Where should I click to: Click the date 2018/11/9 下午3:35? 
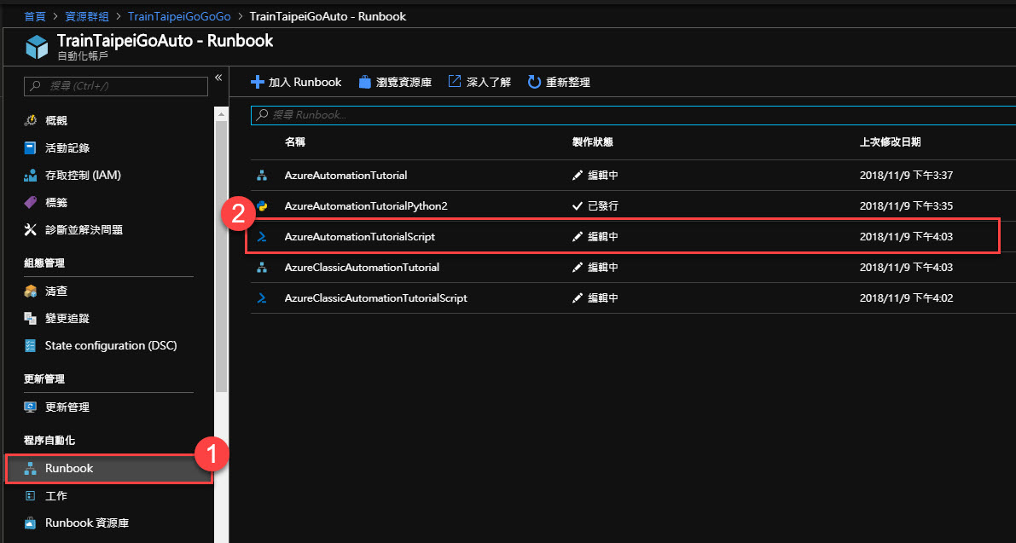click(x=906, y=205)
